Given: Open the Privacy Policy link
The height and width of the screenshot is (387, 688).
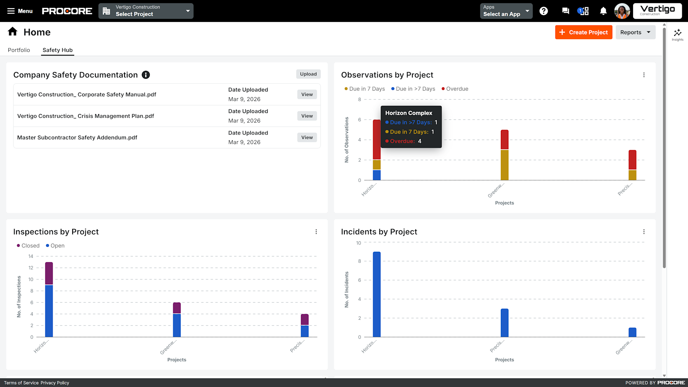Looking at the screenshot, I should (x=55, y=383).
